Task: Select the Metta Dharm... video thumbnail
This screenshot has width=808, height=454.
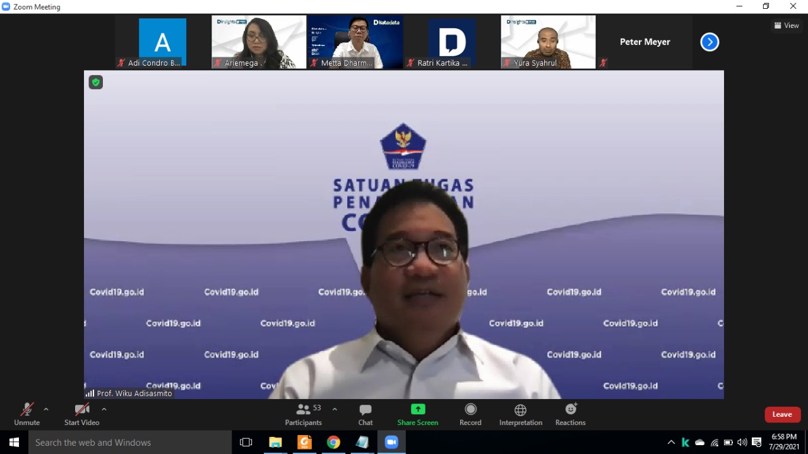Action: (x=355, y=42)
